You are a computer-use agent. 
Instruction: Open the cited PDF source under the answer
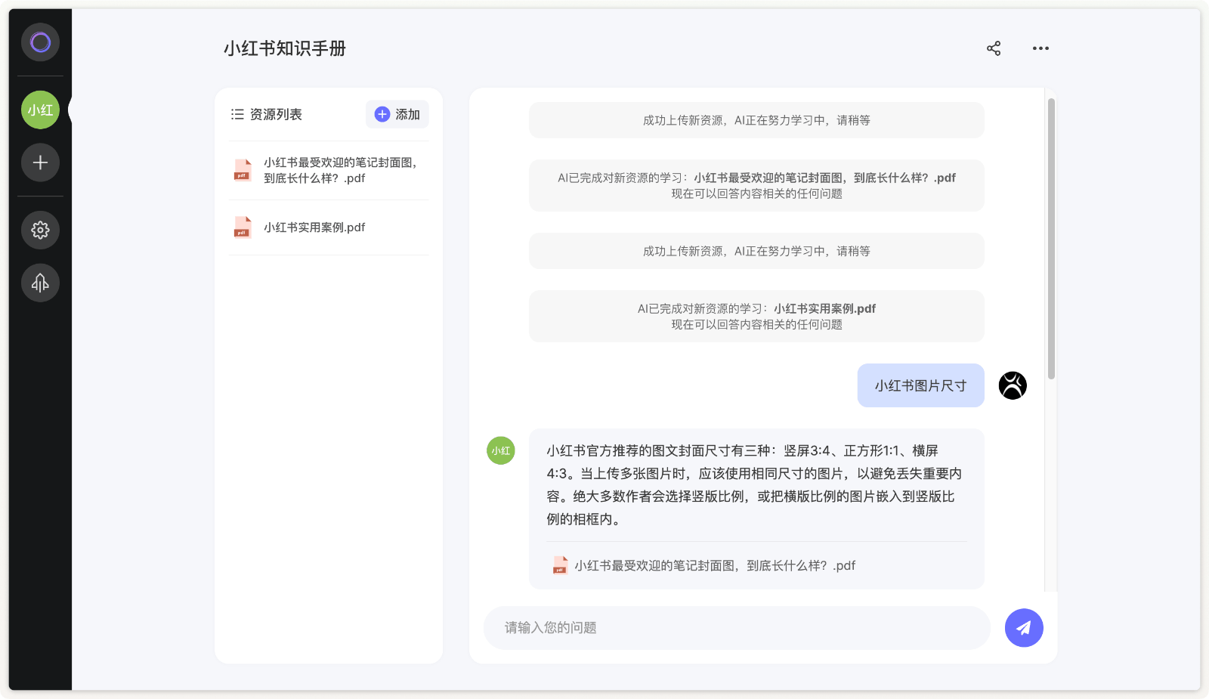point(714,565)
